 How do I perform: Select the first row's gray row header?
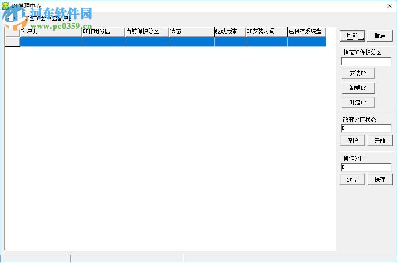pos(12,42)
